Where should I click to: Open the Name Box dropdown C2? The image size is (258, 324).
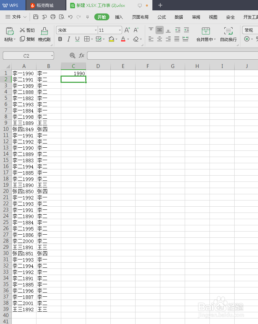(52, 56)
